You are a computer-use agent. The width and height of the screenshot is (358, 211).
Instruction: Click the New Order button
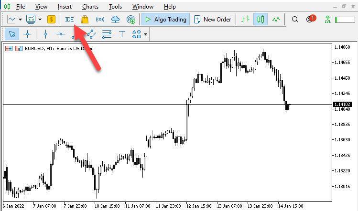212,20
